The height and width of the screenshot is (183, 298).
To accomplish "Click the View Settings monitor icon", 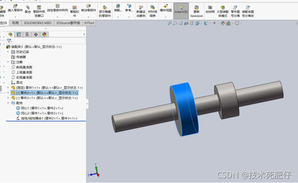I will point(237,23).
